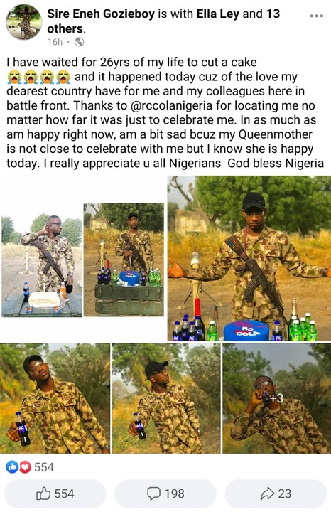Open Sire Eneh Gozieboy's profile picture
The height and width of the screenshot is (512, 331).
pos(24,22)
